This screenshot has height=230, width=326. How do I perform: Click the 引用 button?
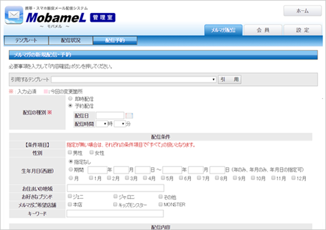click(x=229, y=79)
